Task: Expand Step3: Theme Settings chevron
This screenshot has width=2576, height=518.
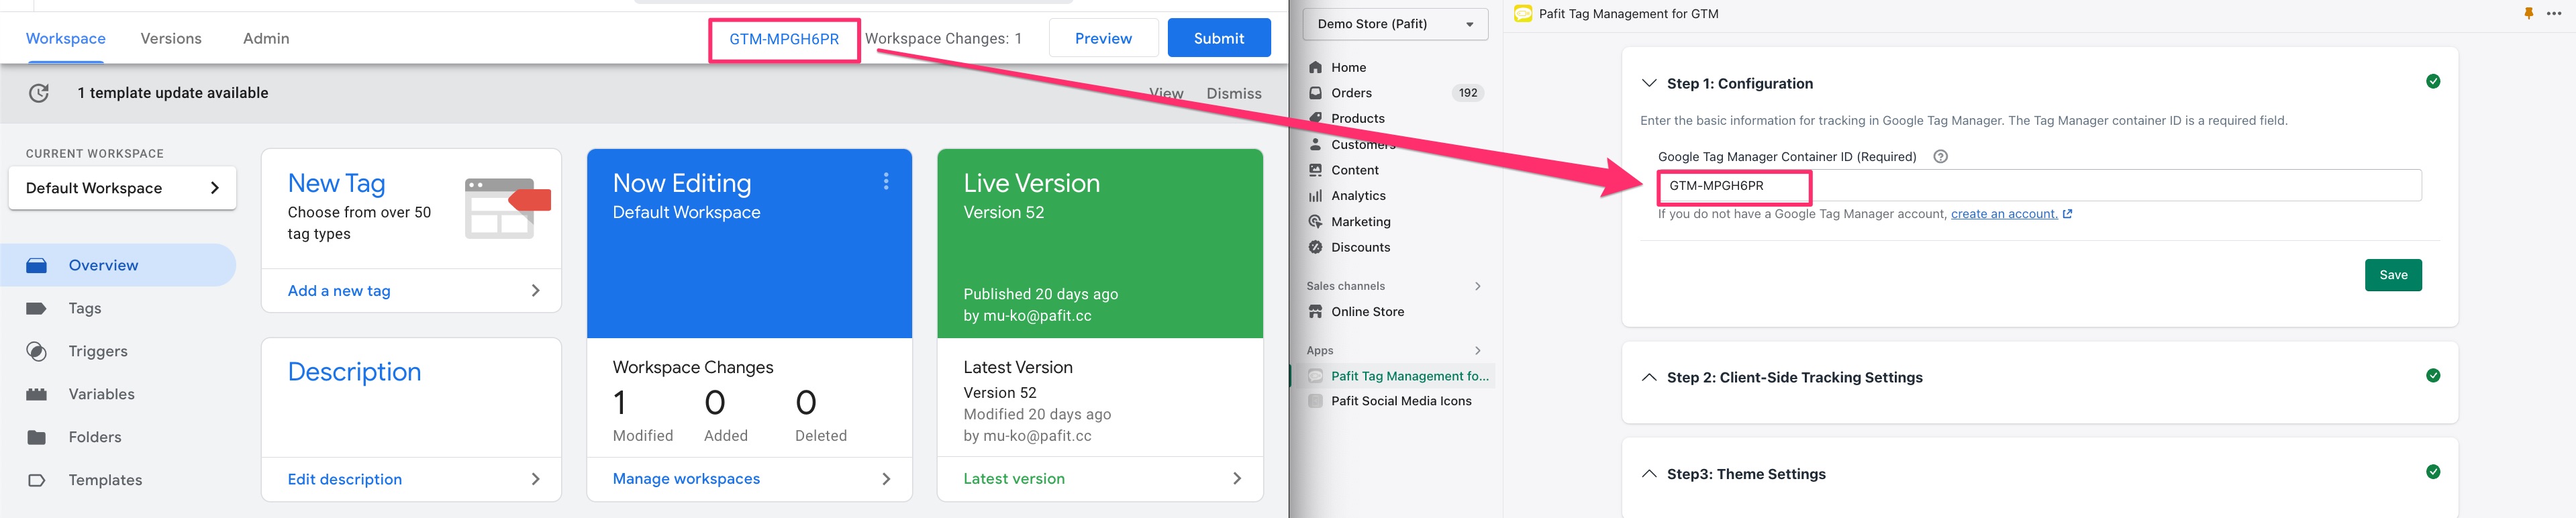Action: point(1649,474)
